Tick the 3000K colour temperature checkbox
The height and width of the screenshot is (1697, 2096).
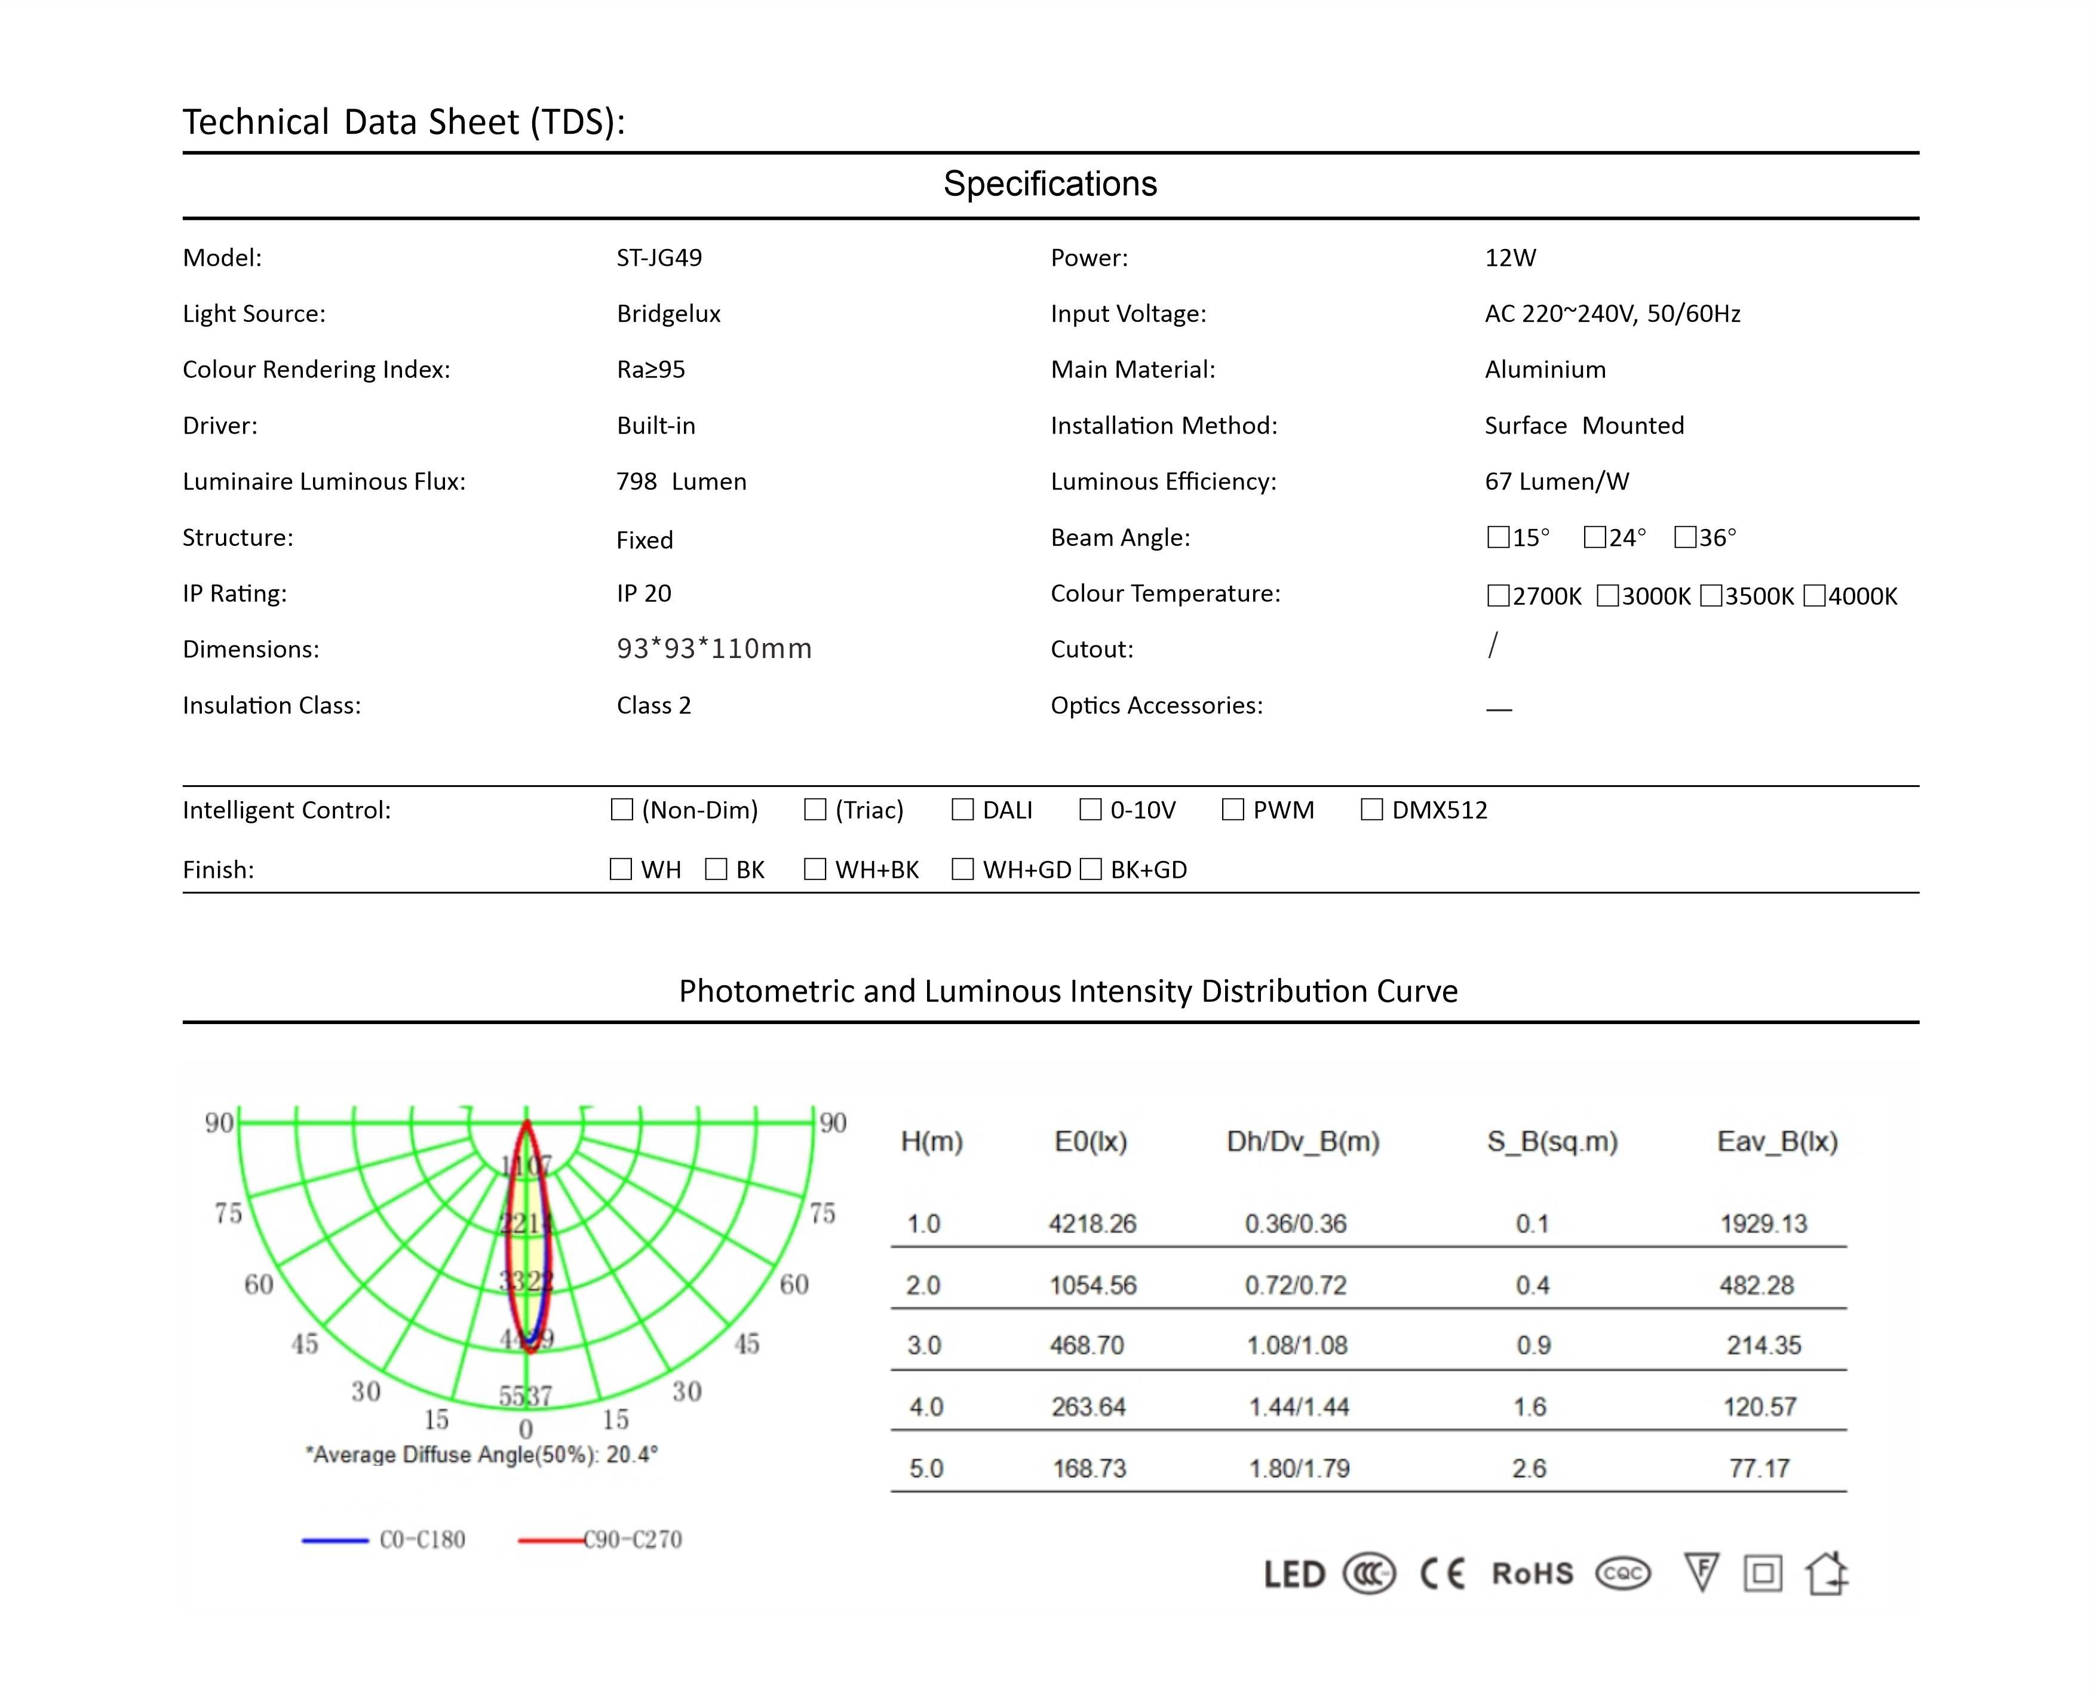coord(1607,595)
